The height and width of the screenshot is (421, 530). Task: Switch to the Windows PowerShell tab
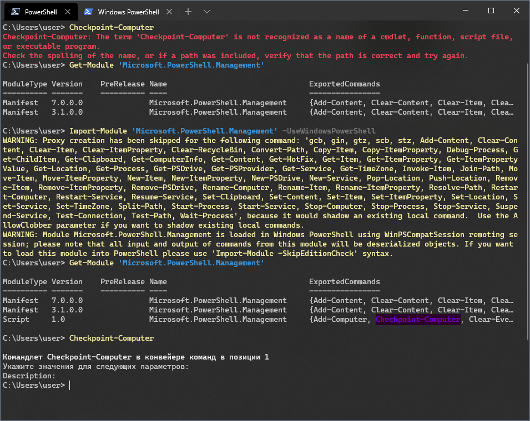point(128,12)
